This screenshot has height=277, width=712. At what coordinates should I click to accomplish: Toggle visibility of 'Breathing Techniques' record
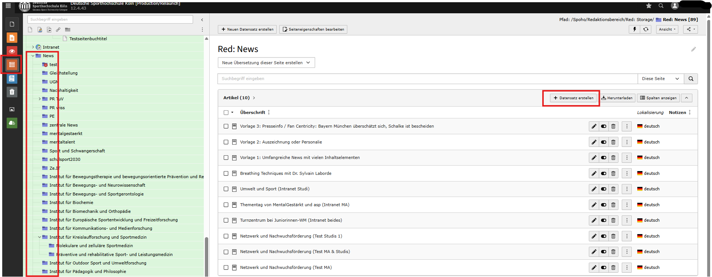click(x=604, y=173)
